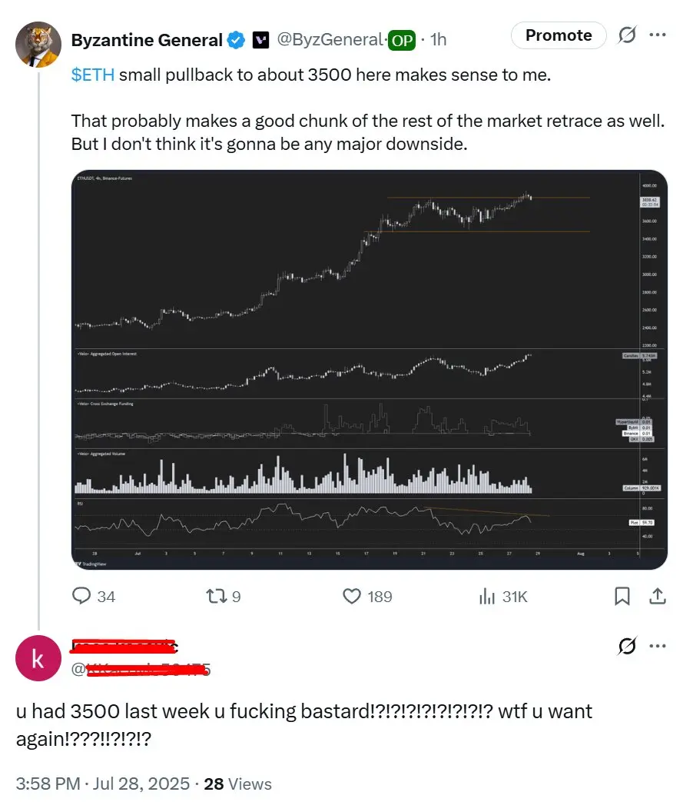683x802 pixels.
Task: Open the three-dot more menu on the top post
Action: [x=658, y=35]
